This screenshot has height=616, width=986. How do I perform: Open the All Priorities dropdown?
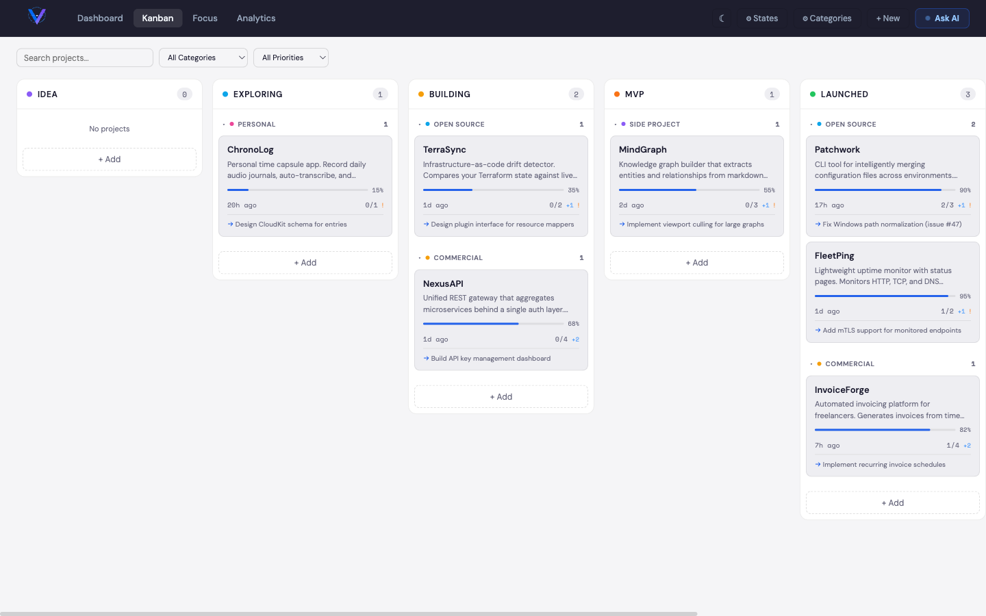tap(290, 57)
